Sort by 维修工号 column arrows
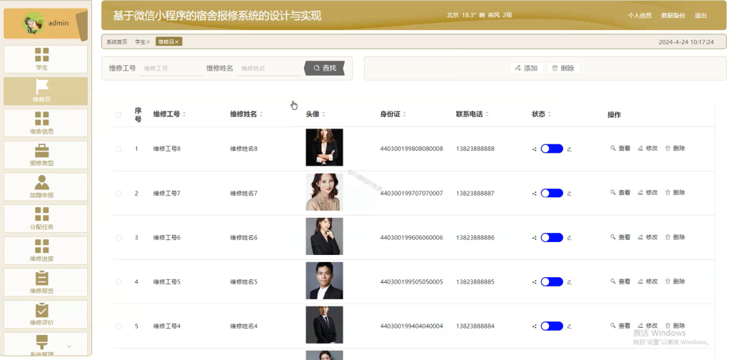Screen dimensions: 731x360 click(184, 114)
